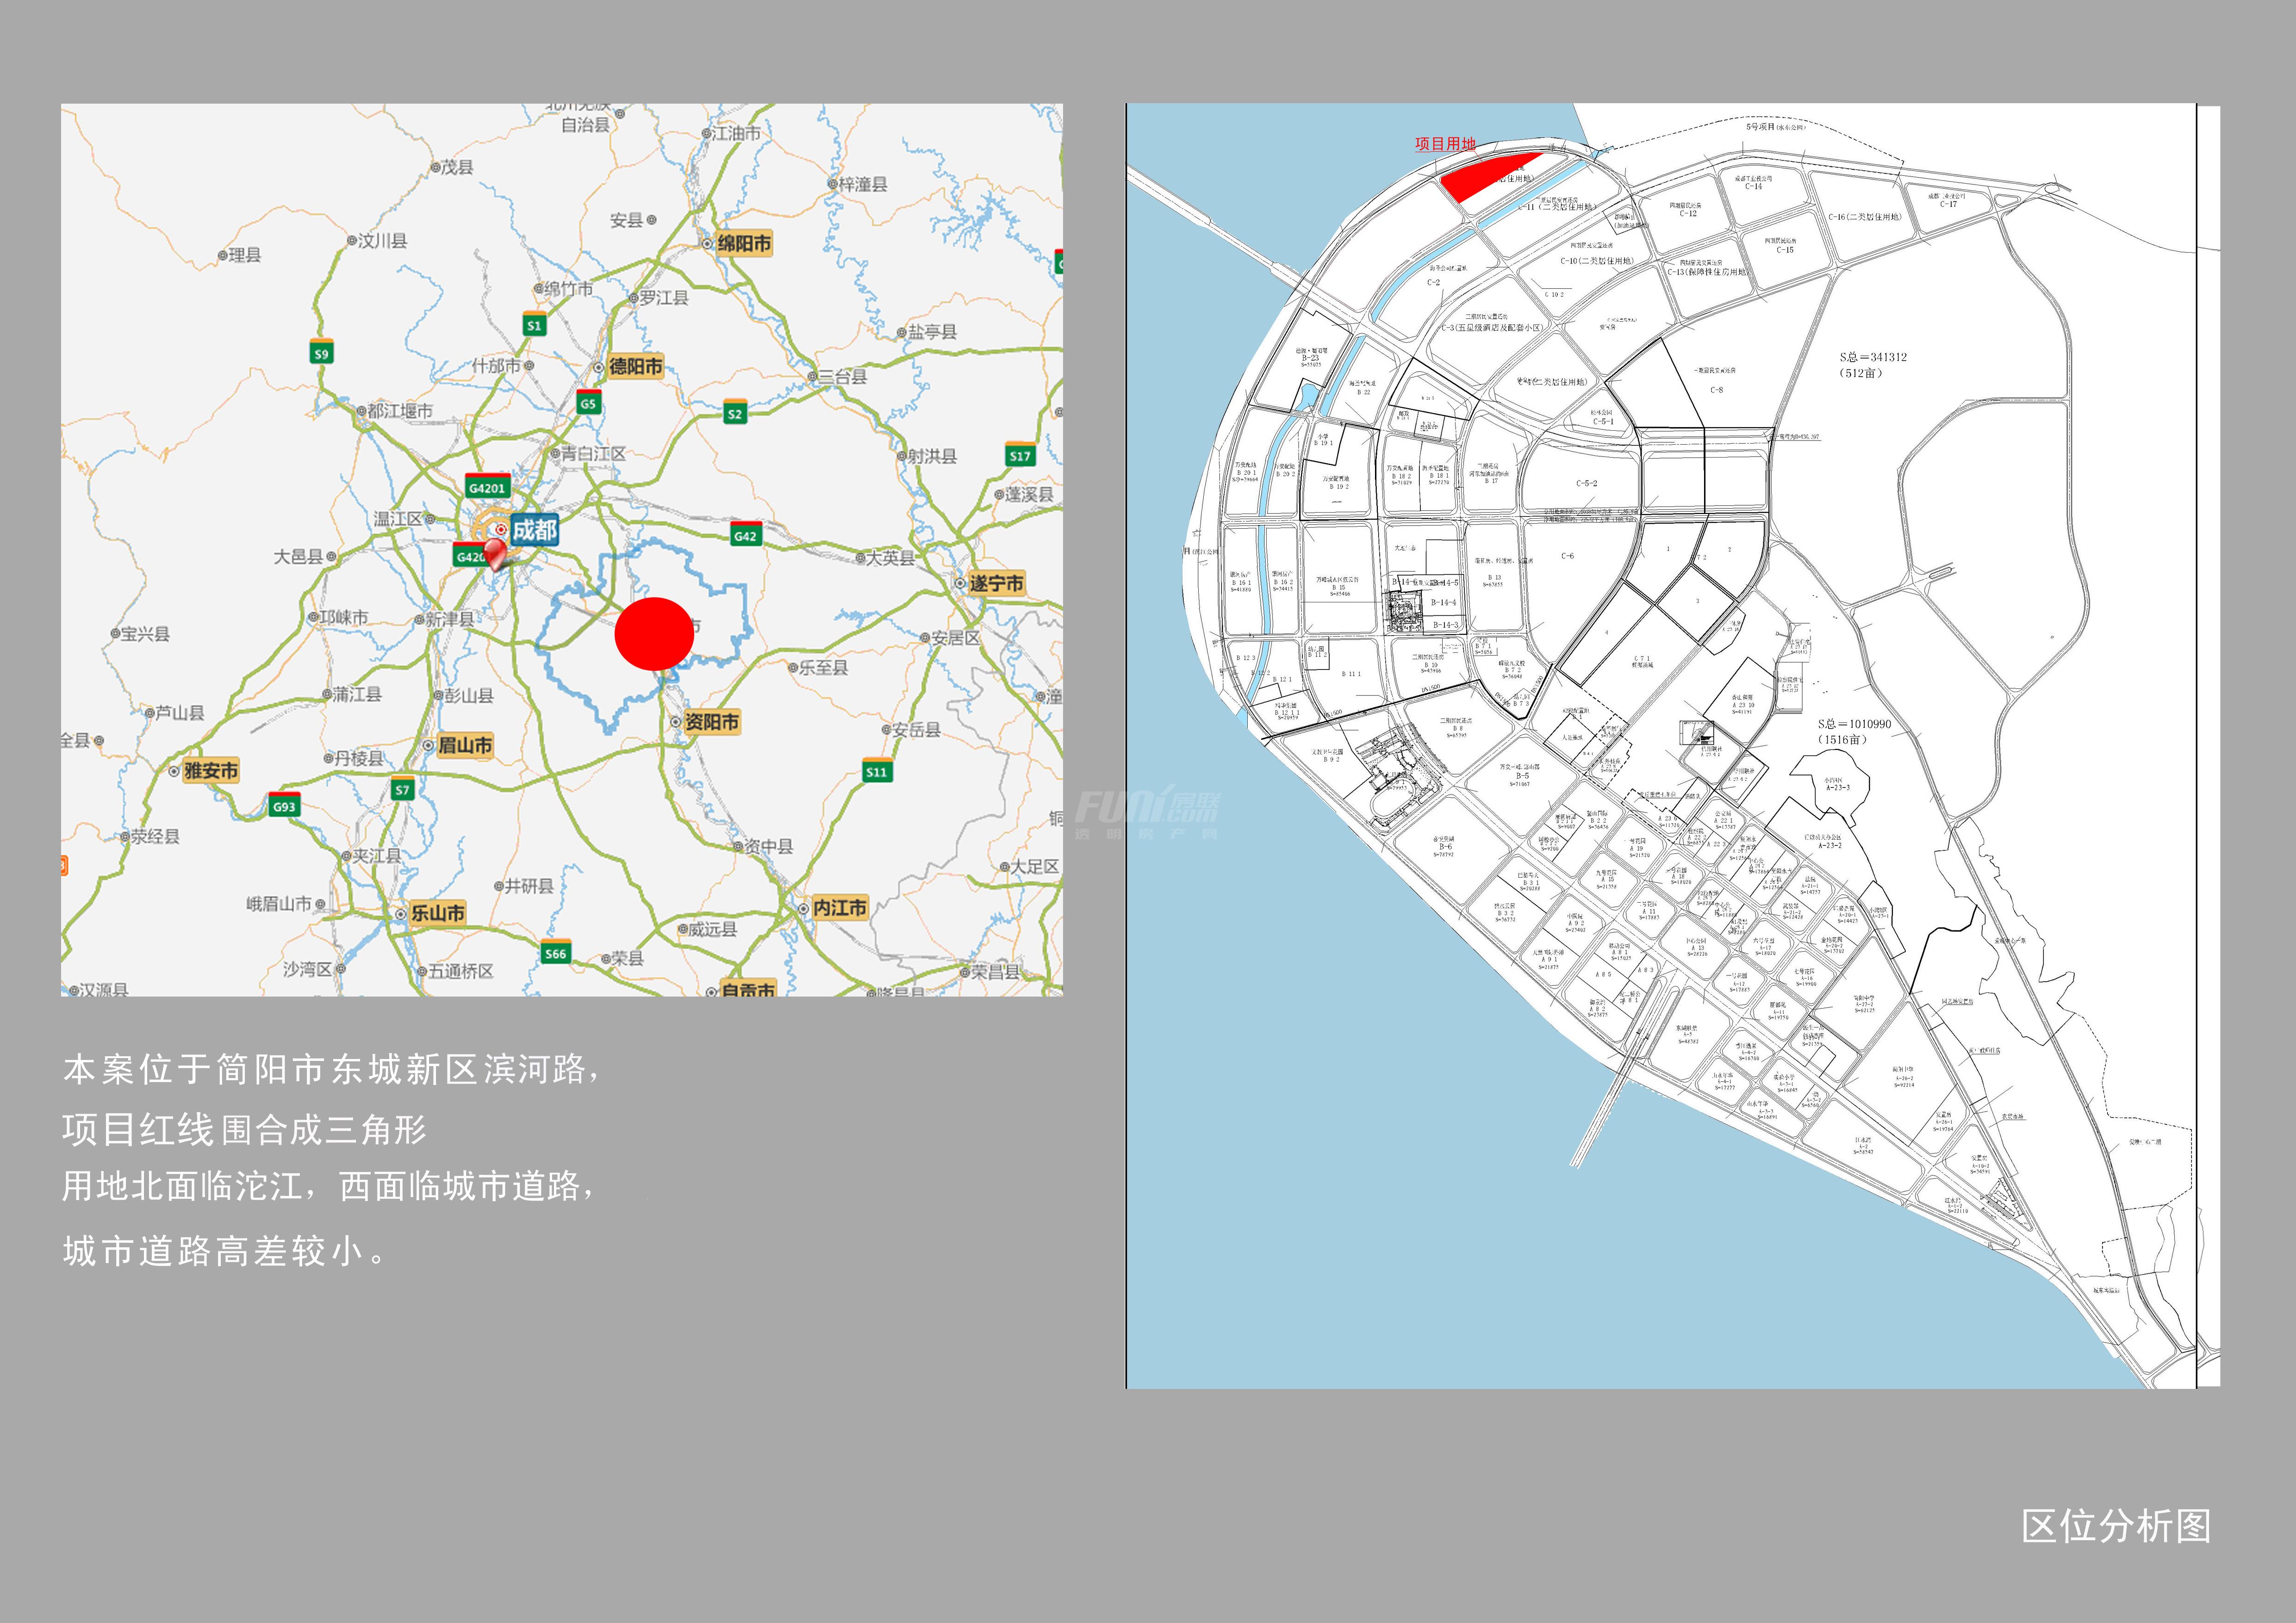This screenshot has height=1623, width=2296.
Task: Select the 绵阳市 city label
Action: pyautogui.click(x=744, y=243)
